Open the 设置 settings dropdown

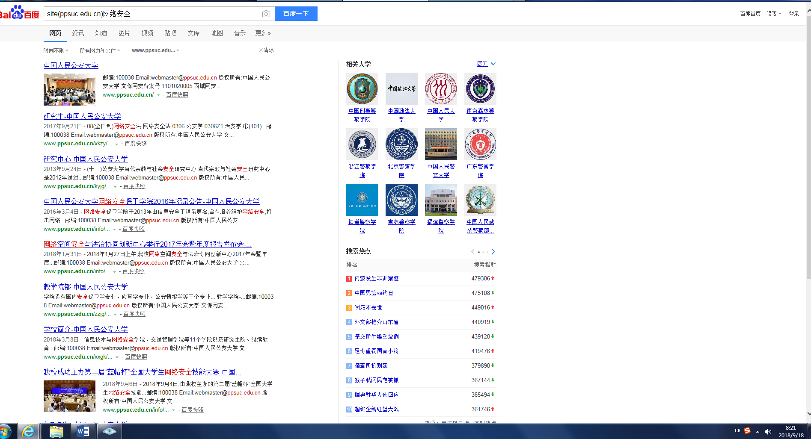[x=774, y=14]
